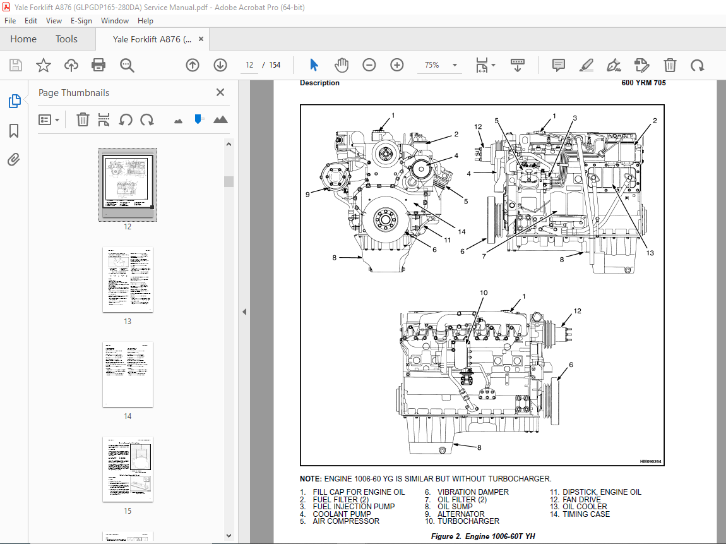Click the Fit page scrolling icon

click(x=482, y=65)
